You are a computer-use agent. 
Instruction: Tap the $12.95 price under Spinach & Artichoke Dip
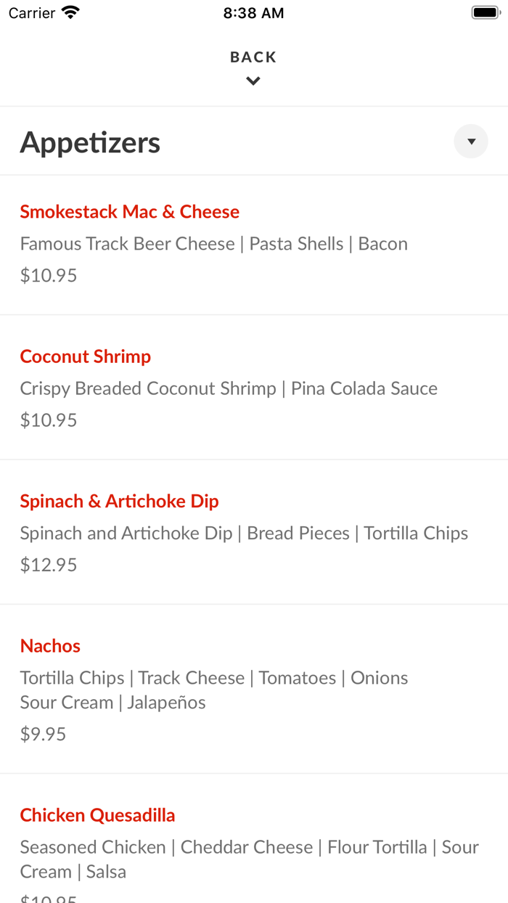click(x=48, y=564)
